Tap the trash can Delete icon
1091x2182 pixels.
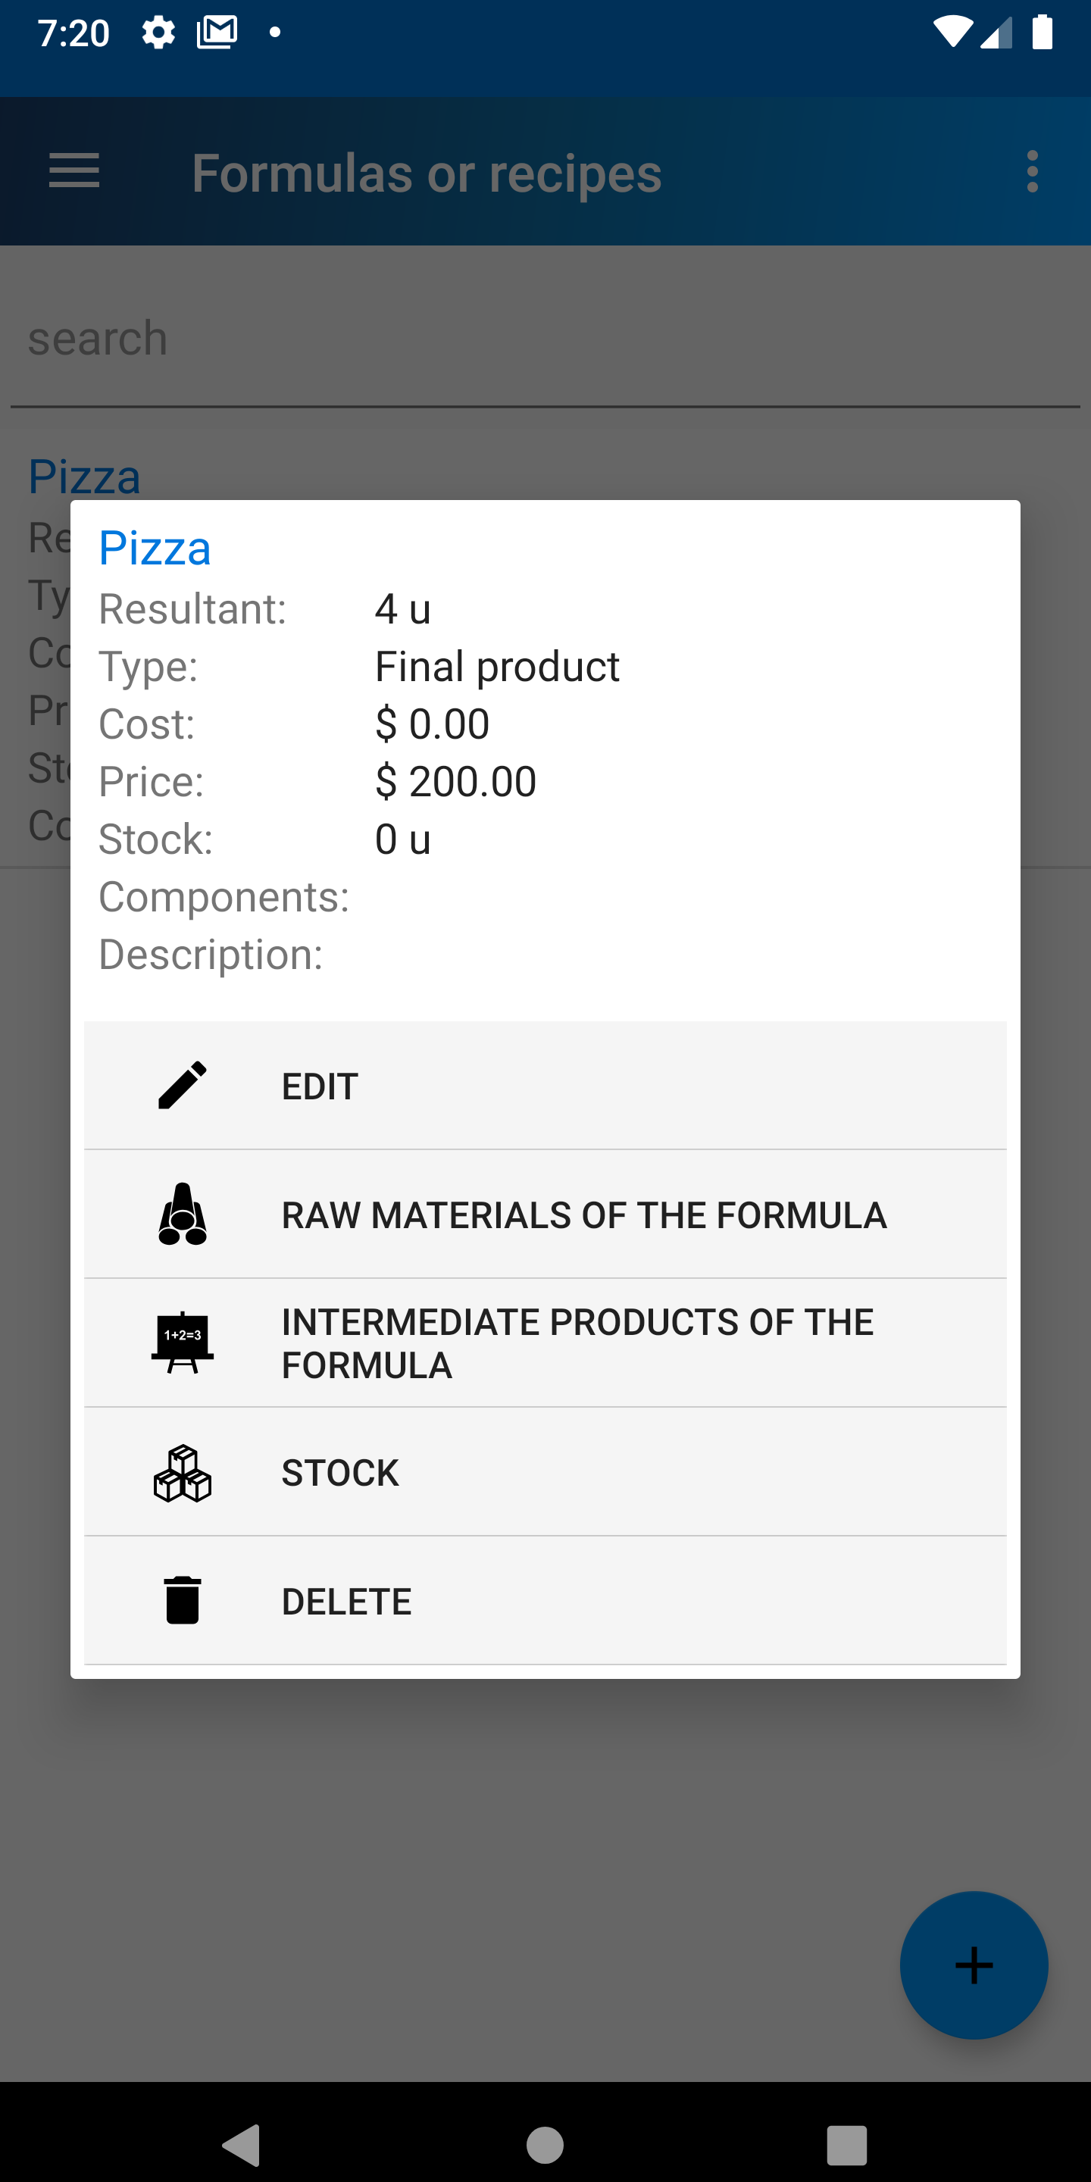(182, 1601)
